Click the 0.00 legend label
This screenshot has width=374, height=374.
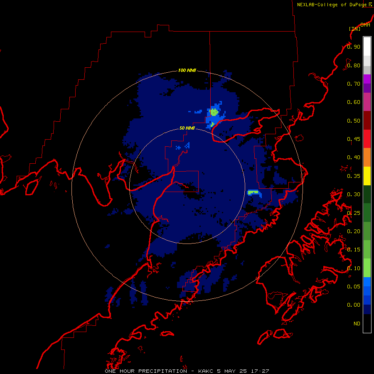(354, 305)
